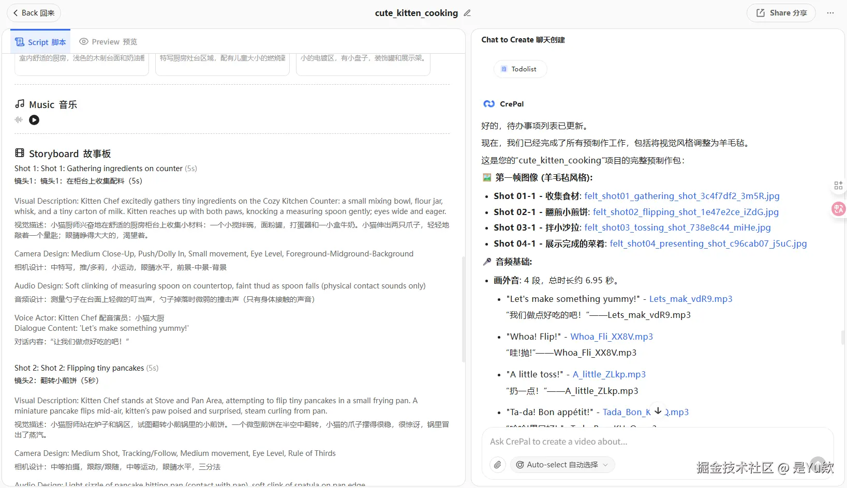Click the music waveform icon
The image size is (847, 488).
[x=19, y=120]
